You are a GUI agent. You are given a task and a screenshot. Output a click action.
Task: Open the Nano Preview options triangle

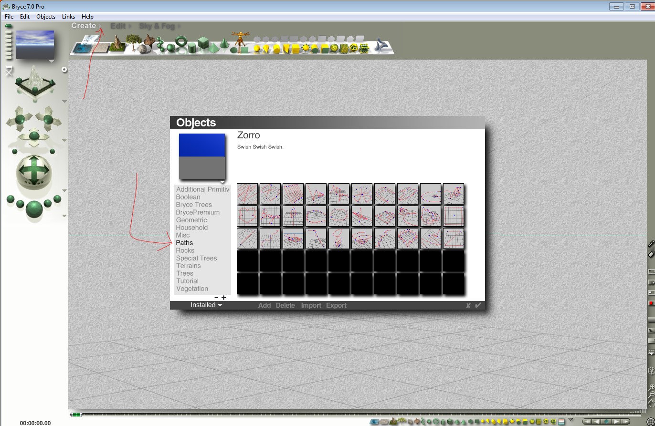tap(52, 62)
